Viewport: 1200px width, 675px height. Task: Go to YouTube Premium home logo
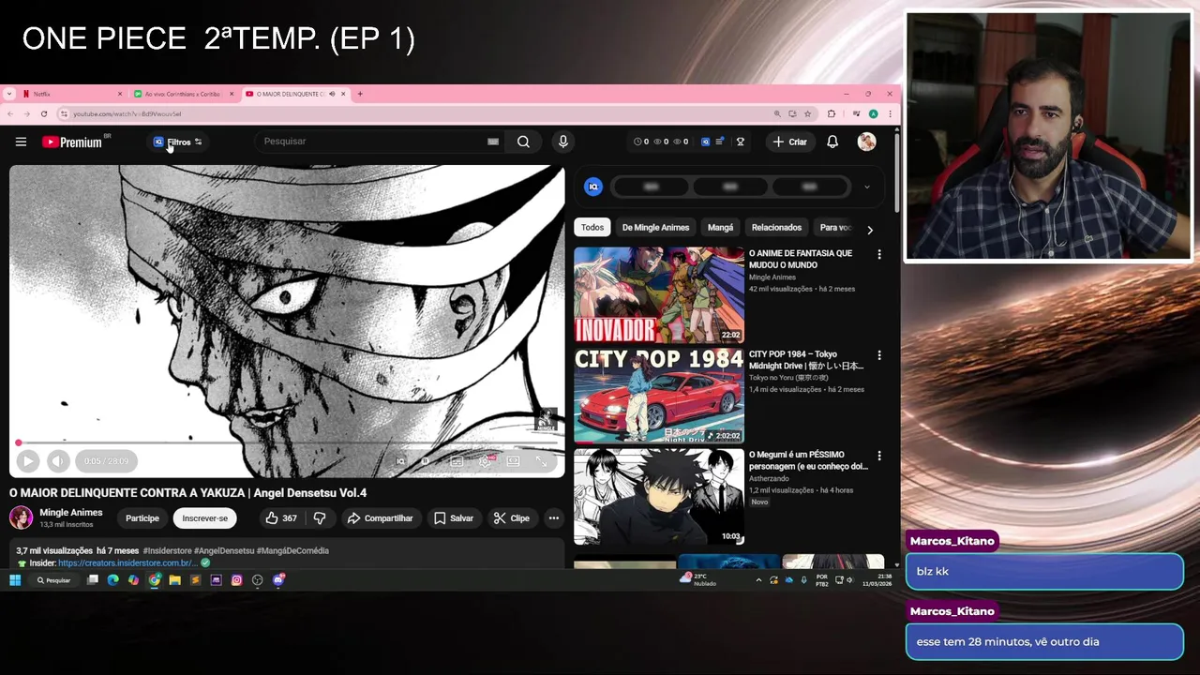click(x=72, y=142)
